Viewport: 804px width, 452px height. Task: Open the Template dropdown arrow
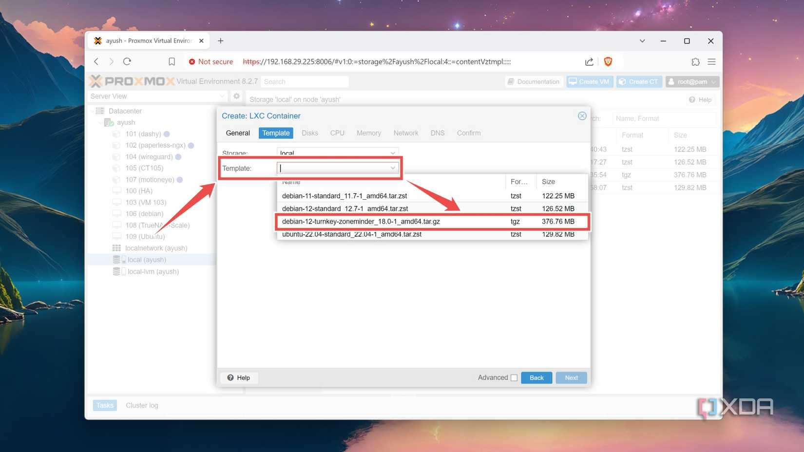click(x=393, y=168)
